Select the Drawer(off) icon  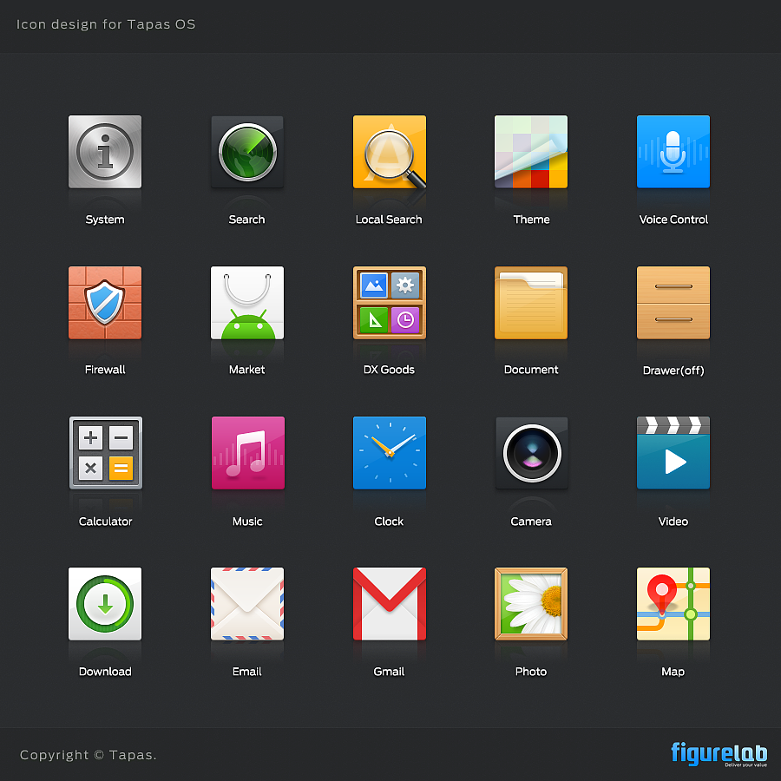pyautogui.click(x=673, y=302)
